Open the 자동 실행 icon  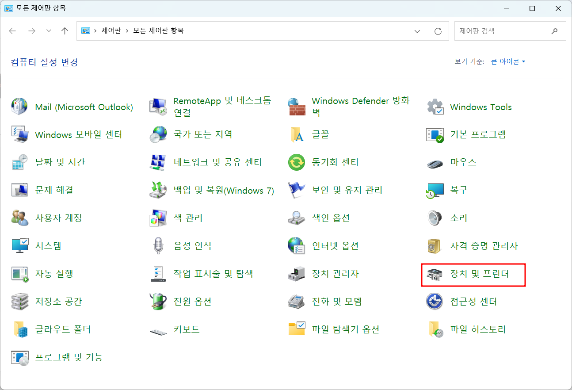tap(19, 274)
